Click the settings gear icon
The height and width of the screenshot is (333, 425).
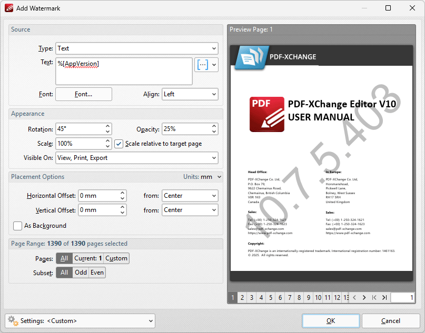pos(13,321)
